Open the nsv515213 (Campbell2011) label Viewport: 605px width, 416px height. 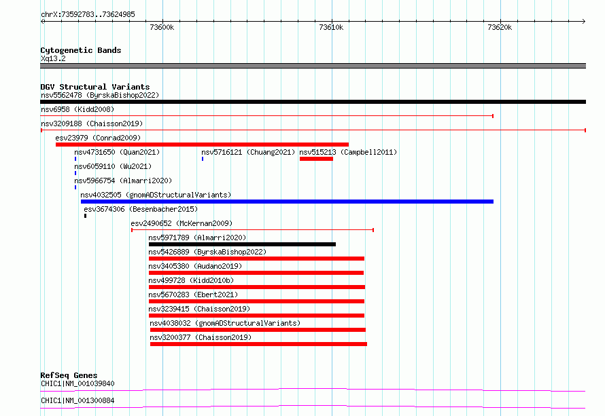(x=348, y=152)
